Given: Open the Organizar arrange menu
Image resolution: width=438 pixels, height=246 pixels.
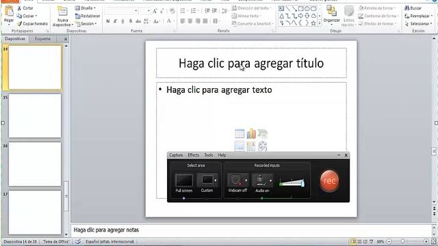Looking at the screenshot, I should tap(331, 15).
